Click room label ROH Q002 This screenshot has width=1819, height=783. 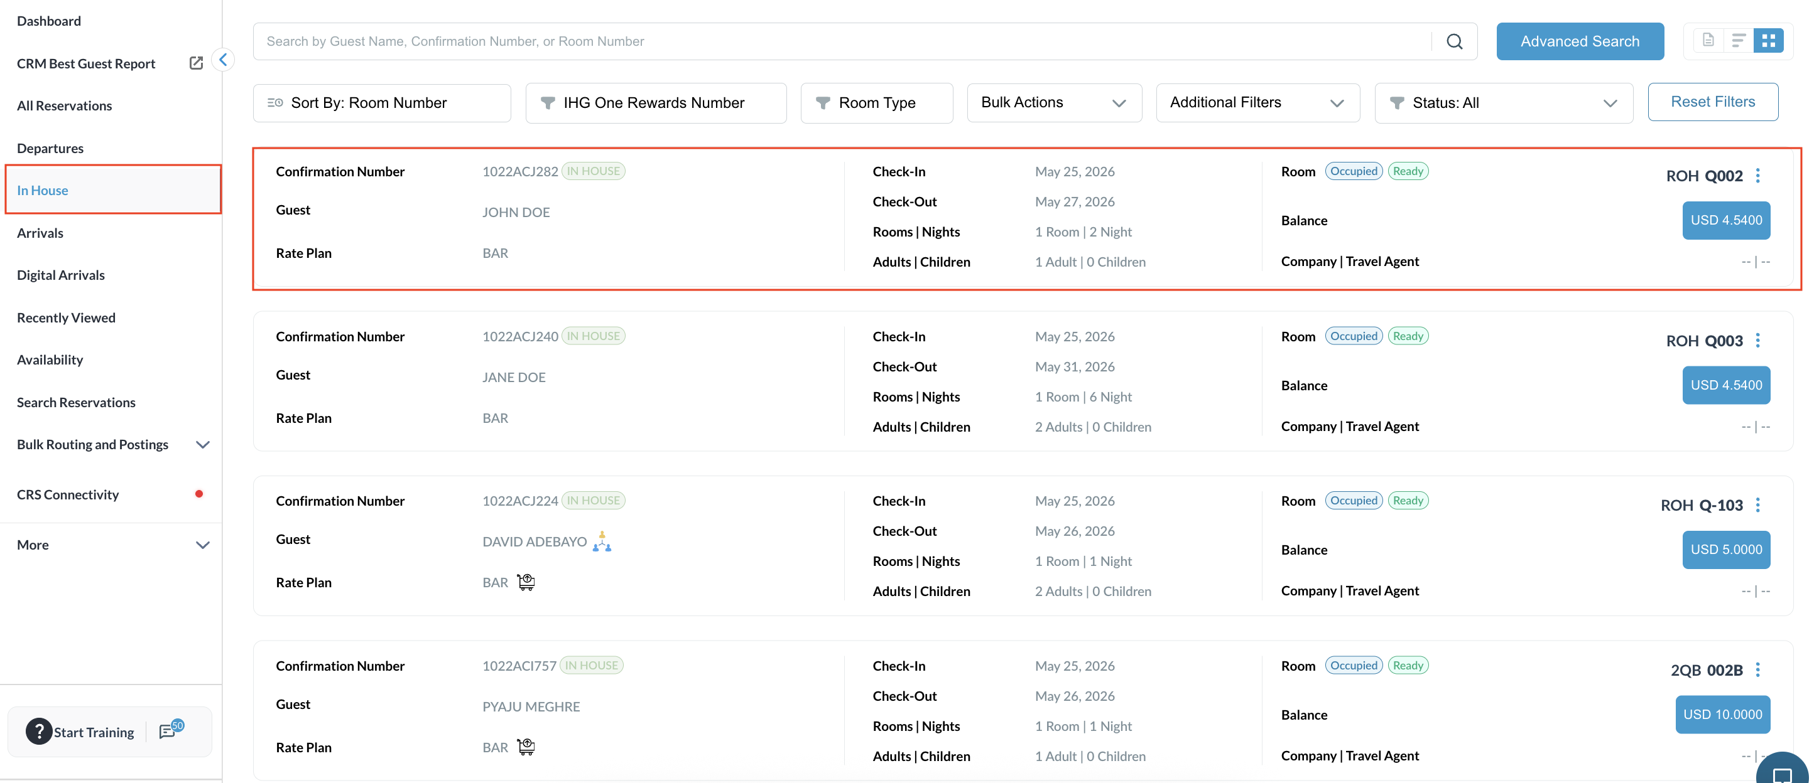tap(1704, 176)
